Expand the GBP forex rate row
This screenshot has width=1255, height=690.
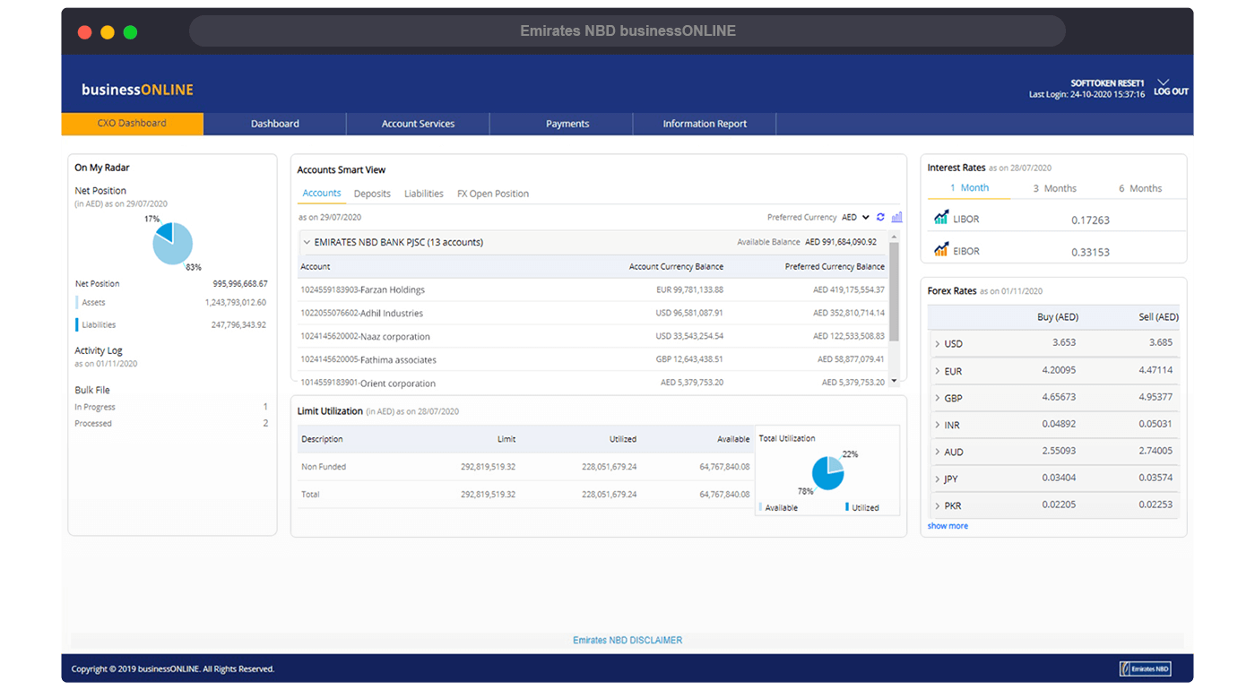point(937,398)
